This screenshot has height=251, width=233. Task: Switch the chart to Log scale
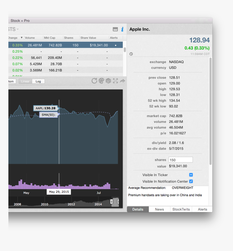click(x=38, y=81)
